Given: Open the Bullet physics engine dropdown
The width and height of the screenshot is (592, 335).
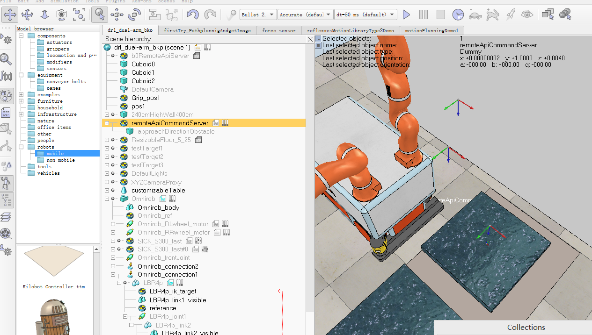Looking at the screenshot, I should [x=258, y=15].
